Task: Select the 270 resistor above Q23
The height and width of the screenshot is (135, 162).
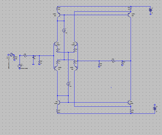Action: 57,9
